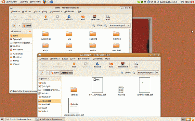
Task: Select ubuntu-pikaopas.pdf thumbnail
Action: (x=74, y=106)
